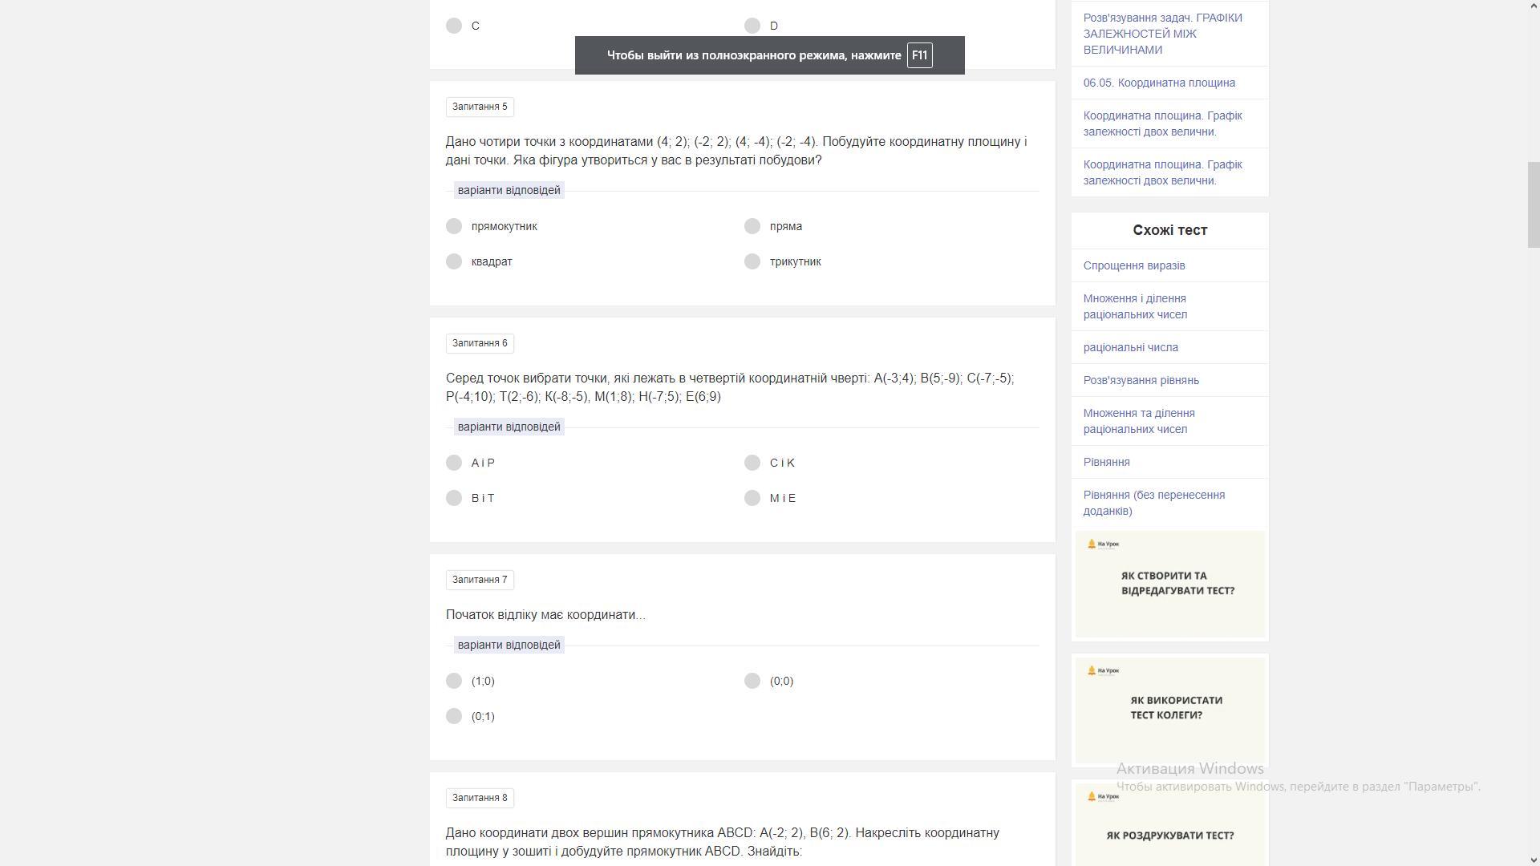Image resolution: width=1540 pixels, height=866 pixels.
Task: Choose 'квадрат' radio option
Action: pos(454,261)
